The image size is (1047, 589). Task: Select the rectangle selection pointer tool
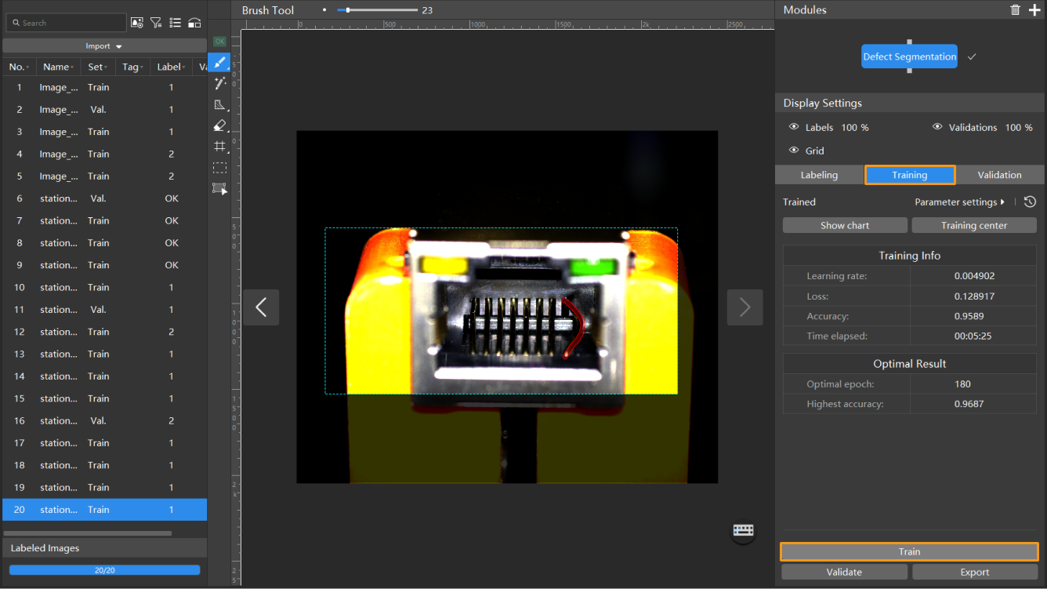(219, 188)
